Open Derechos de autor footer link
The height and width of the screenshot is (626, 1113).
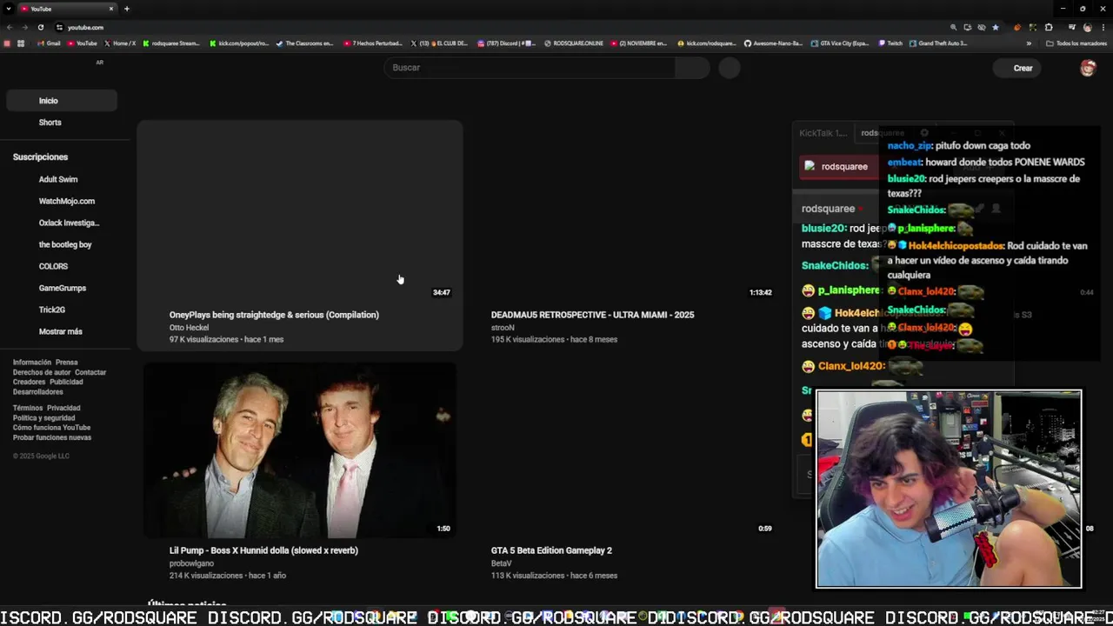coord(41,372)
